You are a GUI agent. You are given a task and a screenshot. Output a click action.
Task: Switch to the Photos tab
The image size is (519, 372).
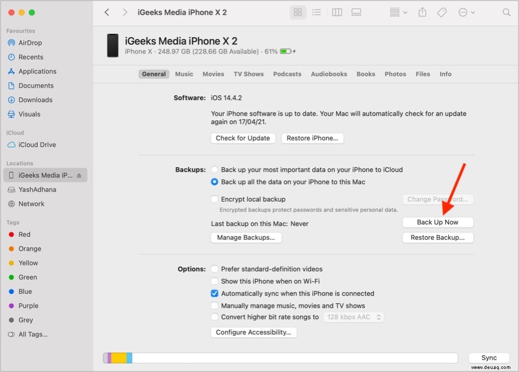tap(395, 74)
